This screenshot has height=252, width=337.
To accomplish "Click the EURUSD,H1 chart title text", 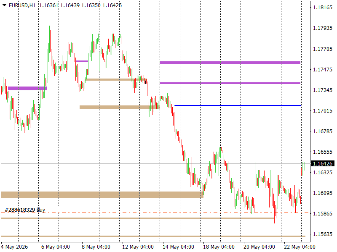I will pyautogui.click(x=22, y=5).
